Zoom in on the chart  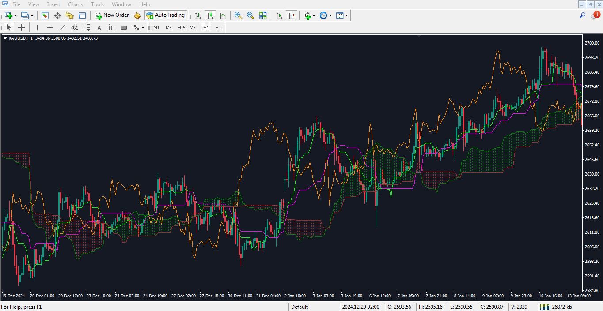pos(239,15)
